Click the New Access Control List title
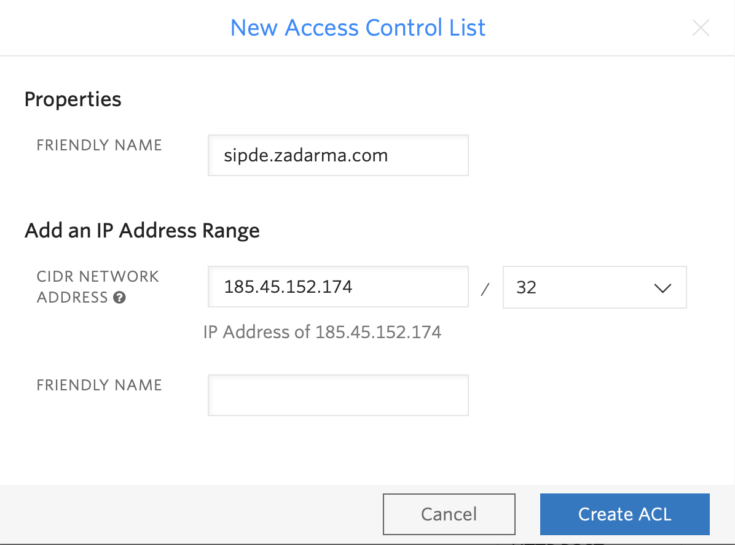Viewport: 735px width, 545px height. 358,28
